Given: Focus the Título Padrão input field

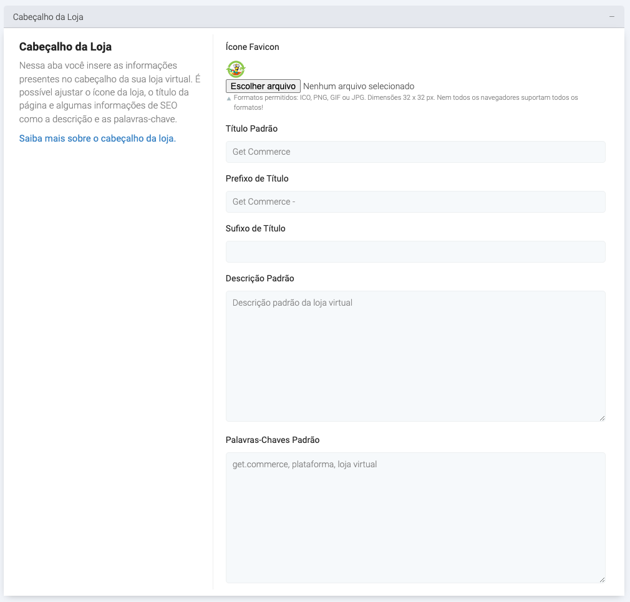Looking at the screenshot, I should (x=415, y=152).
